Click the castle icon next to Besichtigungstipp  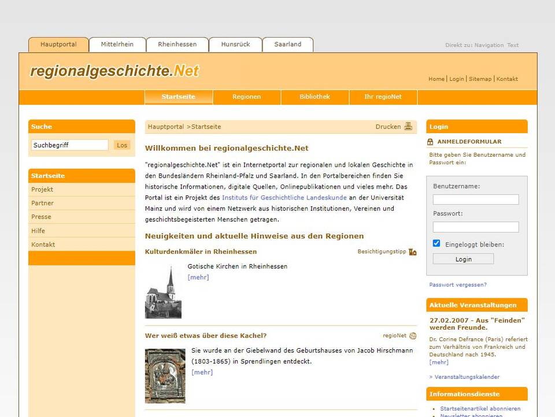coord(412,252)
